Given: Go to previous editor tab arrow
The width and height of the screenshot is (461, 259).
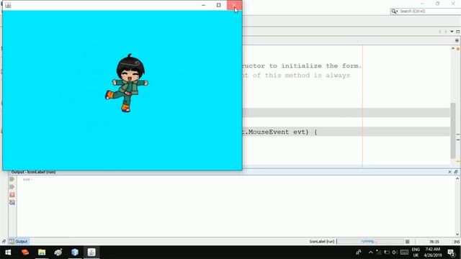Looking at the screenshot, I should 440,32.
